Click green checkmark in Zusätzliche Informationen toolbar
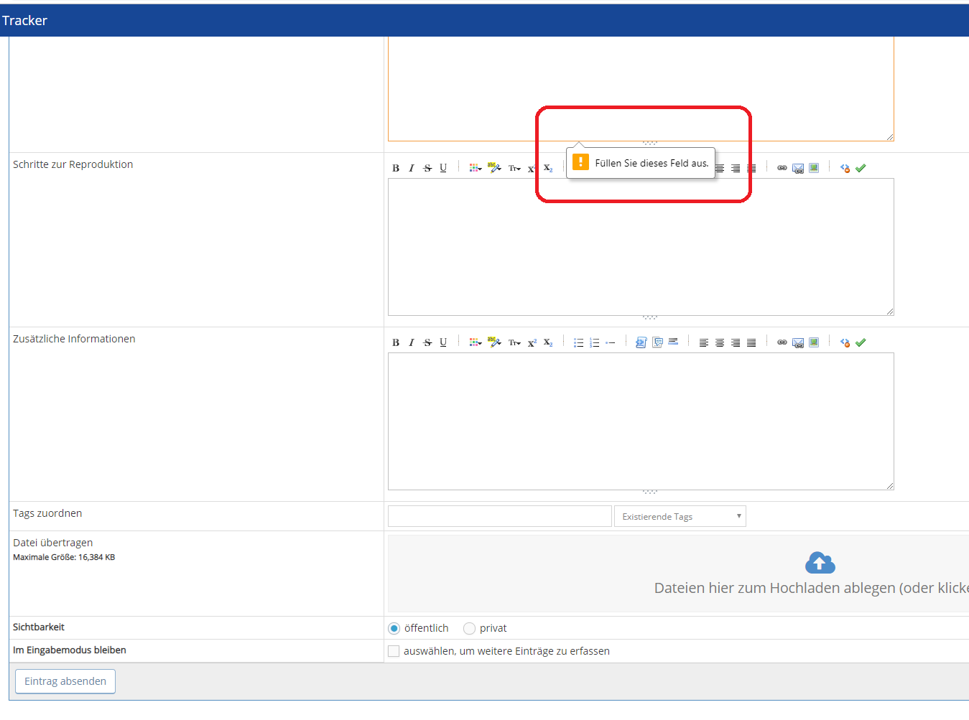 coord(861,343)
